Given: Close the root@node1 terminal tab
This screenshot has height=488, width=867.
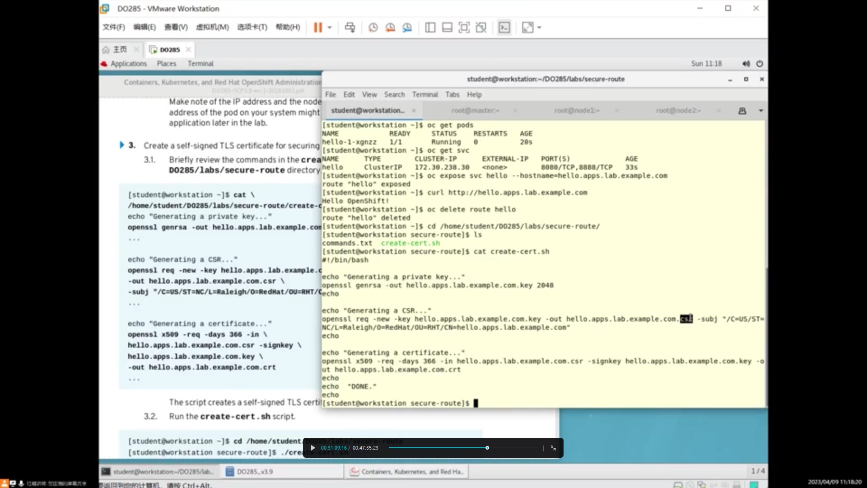Looking at the screenshot, I should click(617, 110).
